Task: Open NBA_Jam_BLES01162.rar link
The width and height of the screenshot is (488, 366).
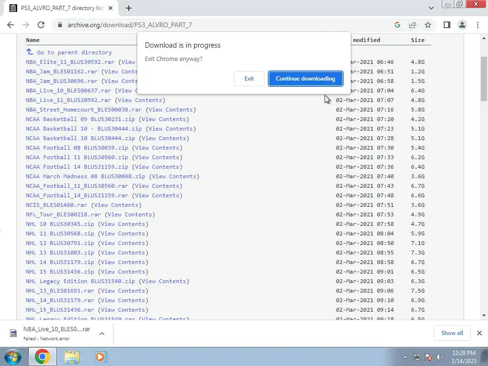Action: coord(61,71)
